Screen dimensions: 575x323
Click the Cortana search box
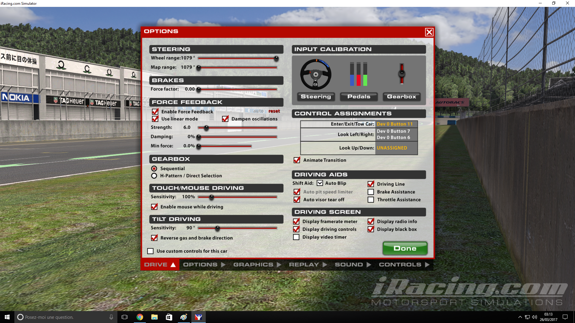pyautogui.click(x=66, y=317)
